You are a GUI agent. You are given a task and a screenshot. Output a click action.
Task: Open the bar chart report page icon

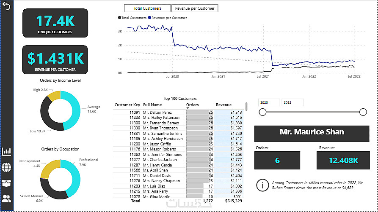(6, 151)
